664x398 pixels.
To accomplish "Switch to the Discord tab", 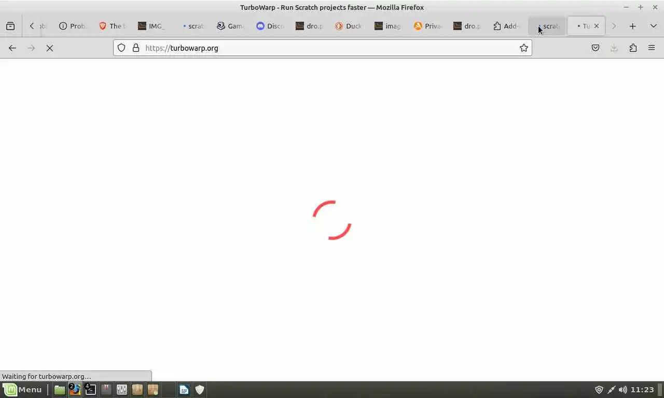I will click(x=269, y=26).
